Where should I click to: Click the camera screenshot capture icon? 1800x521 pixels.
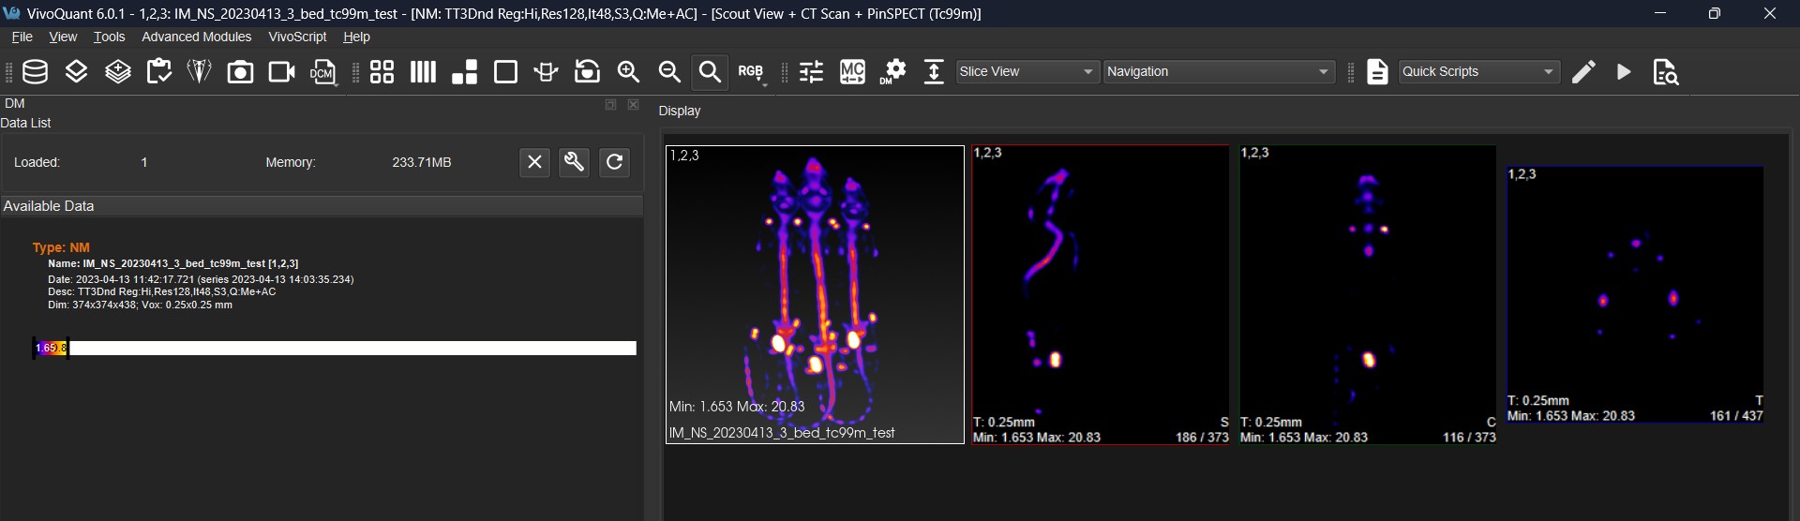[240, 72]
